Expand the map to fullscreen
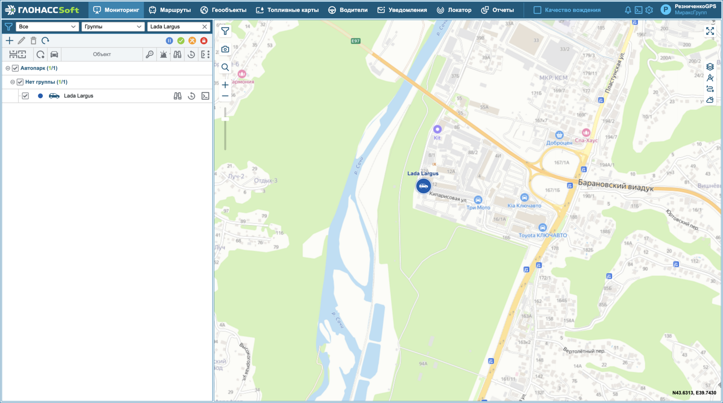Screen dimensions: 723x403 [x=710, y=31]
